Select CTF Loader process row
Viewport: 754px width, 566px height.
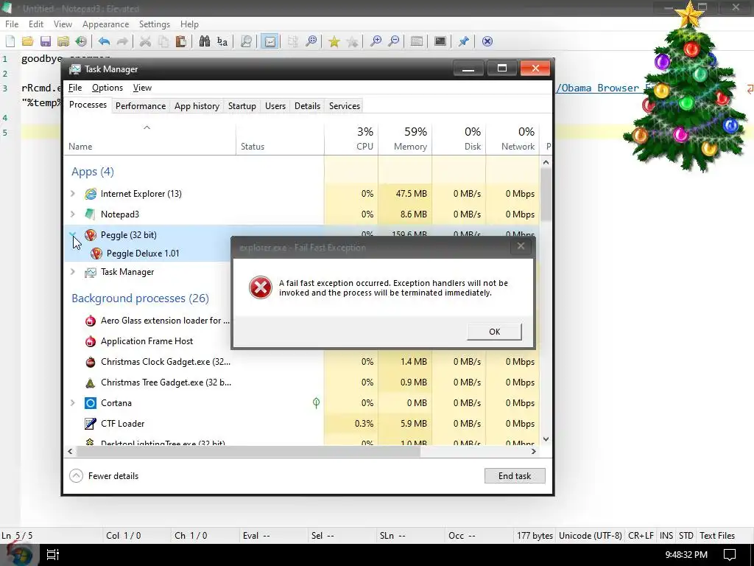pos(302,424)
